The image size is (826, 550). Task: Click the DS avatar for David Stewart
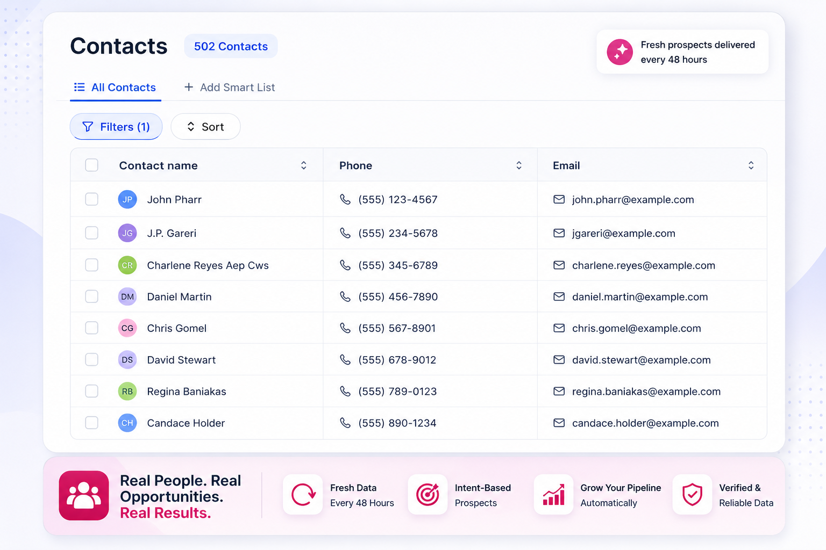tap(127, 360)
